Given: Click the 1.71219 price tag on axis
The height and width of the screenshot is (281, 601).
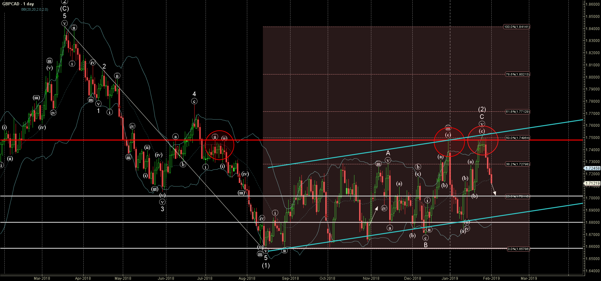Looking at the screenshot, I should tap(592, 183).
